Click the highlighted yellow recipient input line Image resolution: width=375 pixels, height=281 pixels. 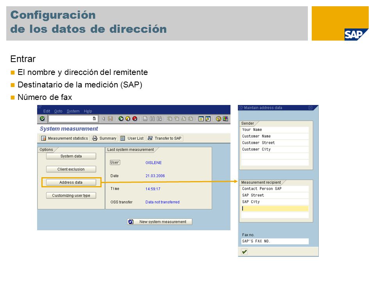tap(275, 208)
